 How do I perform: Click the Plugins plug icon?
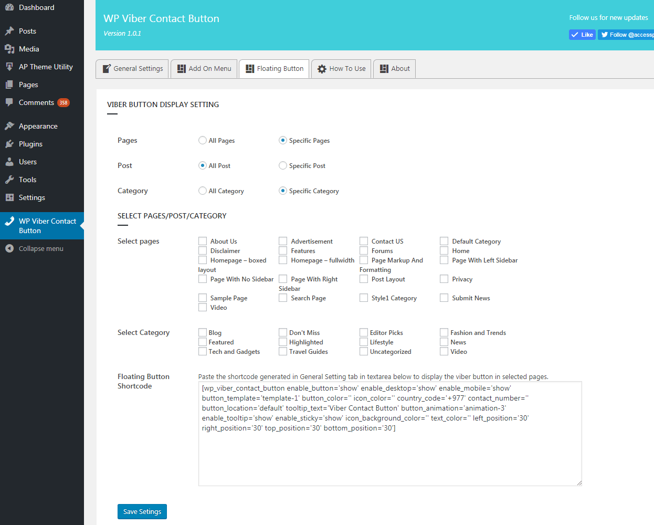tap(9, 144)
